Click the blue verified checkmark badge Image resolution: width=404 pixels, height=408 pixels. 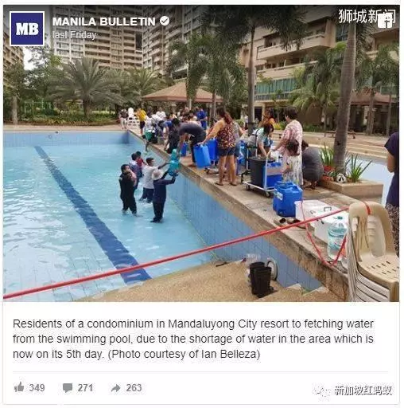coord(165,21)
